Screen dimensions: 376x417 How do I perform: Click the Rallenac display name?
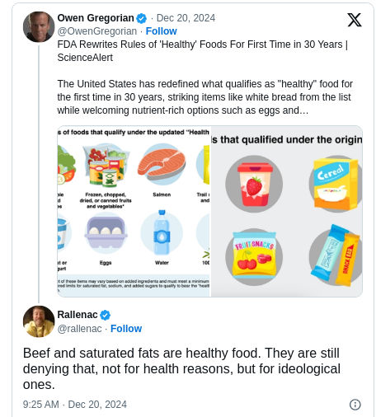coord(78,315)
